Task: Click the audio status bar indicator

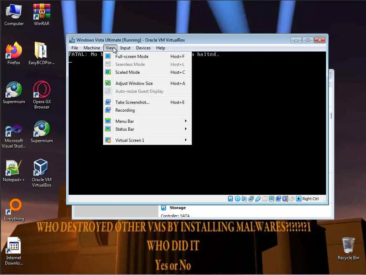Action: pos(244,199)
